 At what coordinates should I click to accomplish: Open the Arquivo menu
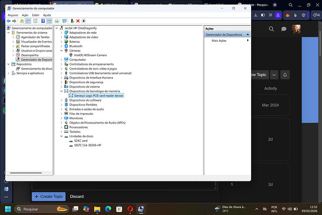click(x=13, y=15)
